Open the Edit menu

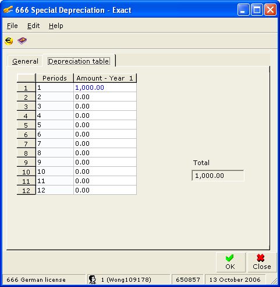33,26
